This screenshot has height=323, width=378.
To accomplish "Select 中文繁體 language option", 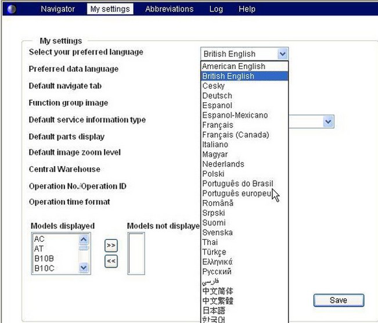I will click(x=244, y=301).
